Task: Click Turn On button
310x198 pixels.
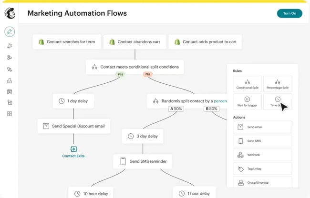Action: (x=289, y=13)
